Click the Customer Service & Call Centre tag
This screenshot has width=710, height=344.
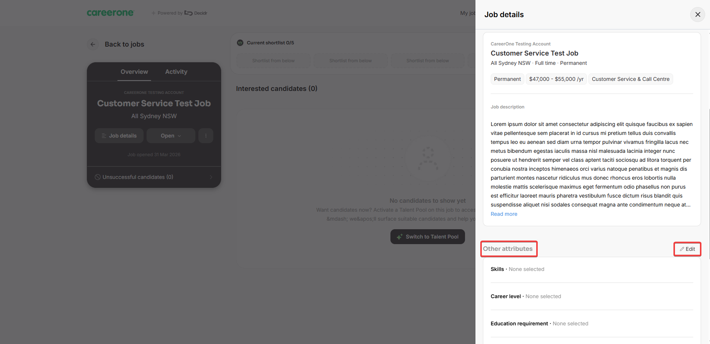point(631,79)
